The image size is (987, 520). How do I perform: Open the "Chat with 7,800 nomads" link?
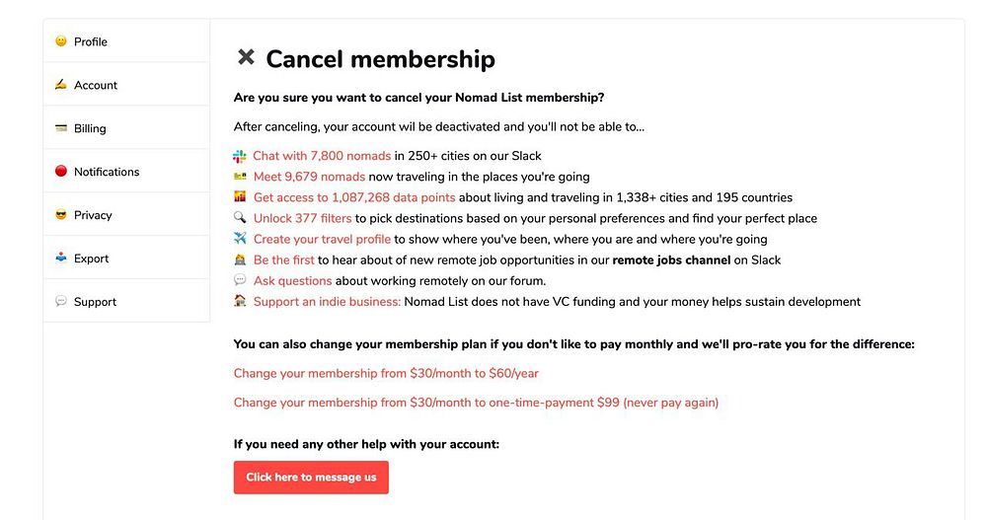coord(322,156)
